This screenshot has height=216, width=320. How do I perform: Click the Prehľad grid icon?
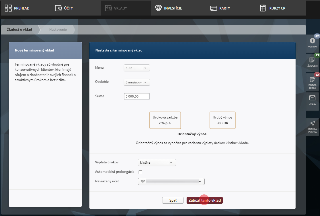coord(8,8)
